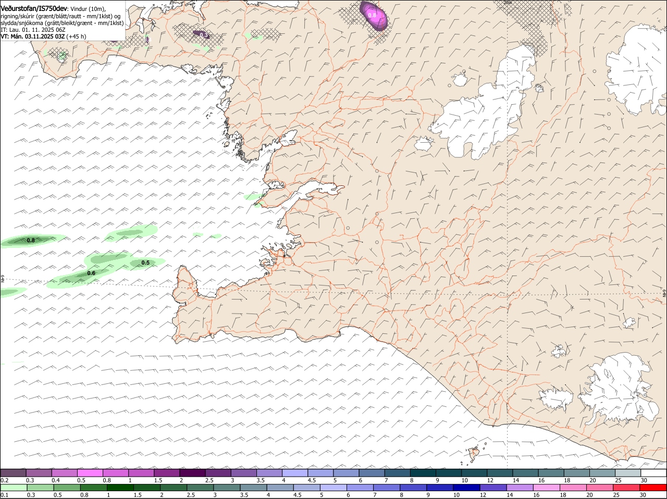This screenshot has height=499, width=667.
Task: Select the first grey-purple swatch at 0.2
Action: [x=13, y=473]
